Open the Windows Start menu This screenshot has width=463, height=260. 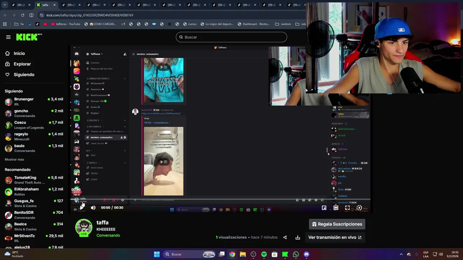pos(157,254)
